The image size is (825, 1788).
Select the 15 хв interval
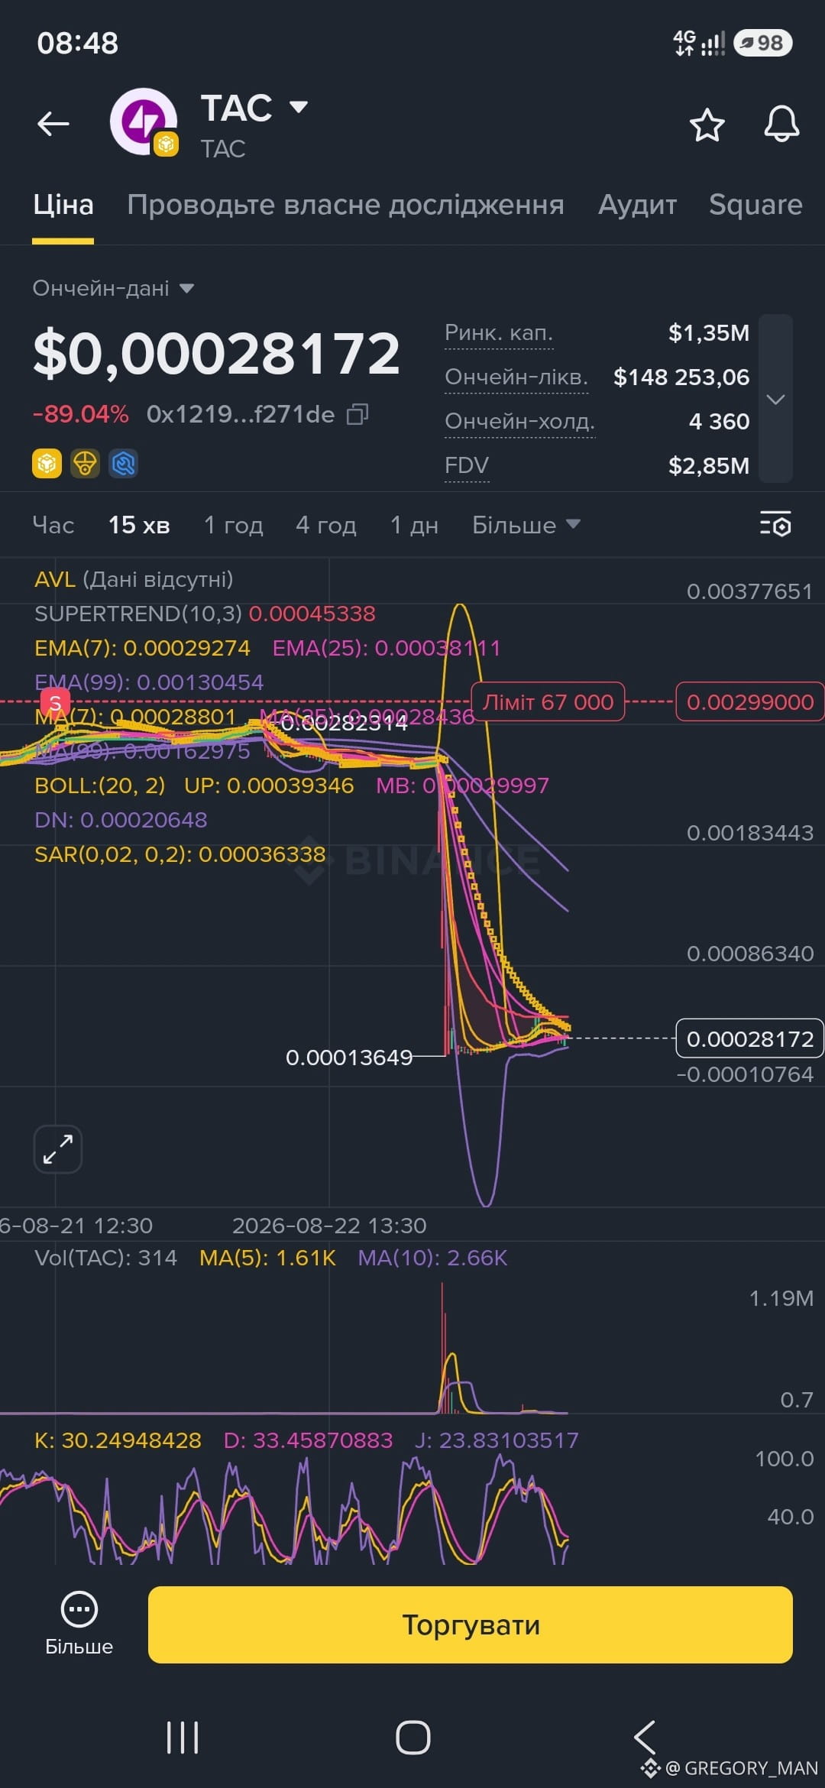(x=139, y=525)
